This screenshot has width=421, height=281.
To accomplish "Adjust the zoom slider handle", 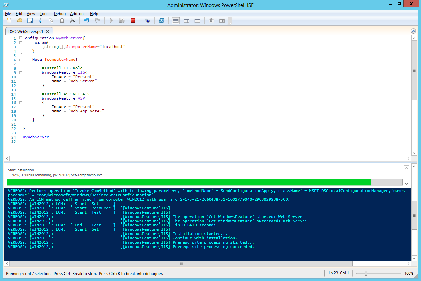I will 366,273.
